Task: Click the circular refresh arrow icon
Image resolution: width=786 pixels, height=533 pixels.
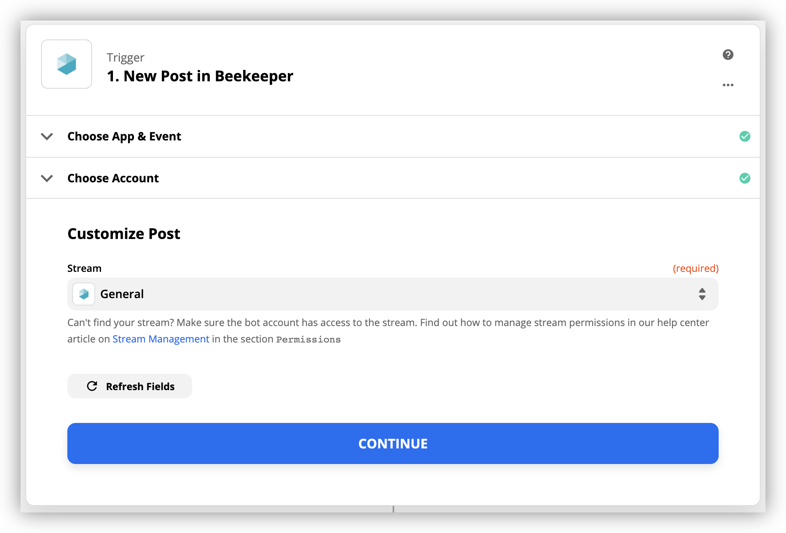Action: coord(92,386)
